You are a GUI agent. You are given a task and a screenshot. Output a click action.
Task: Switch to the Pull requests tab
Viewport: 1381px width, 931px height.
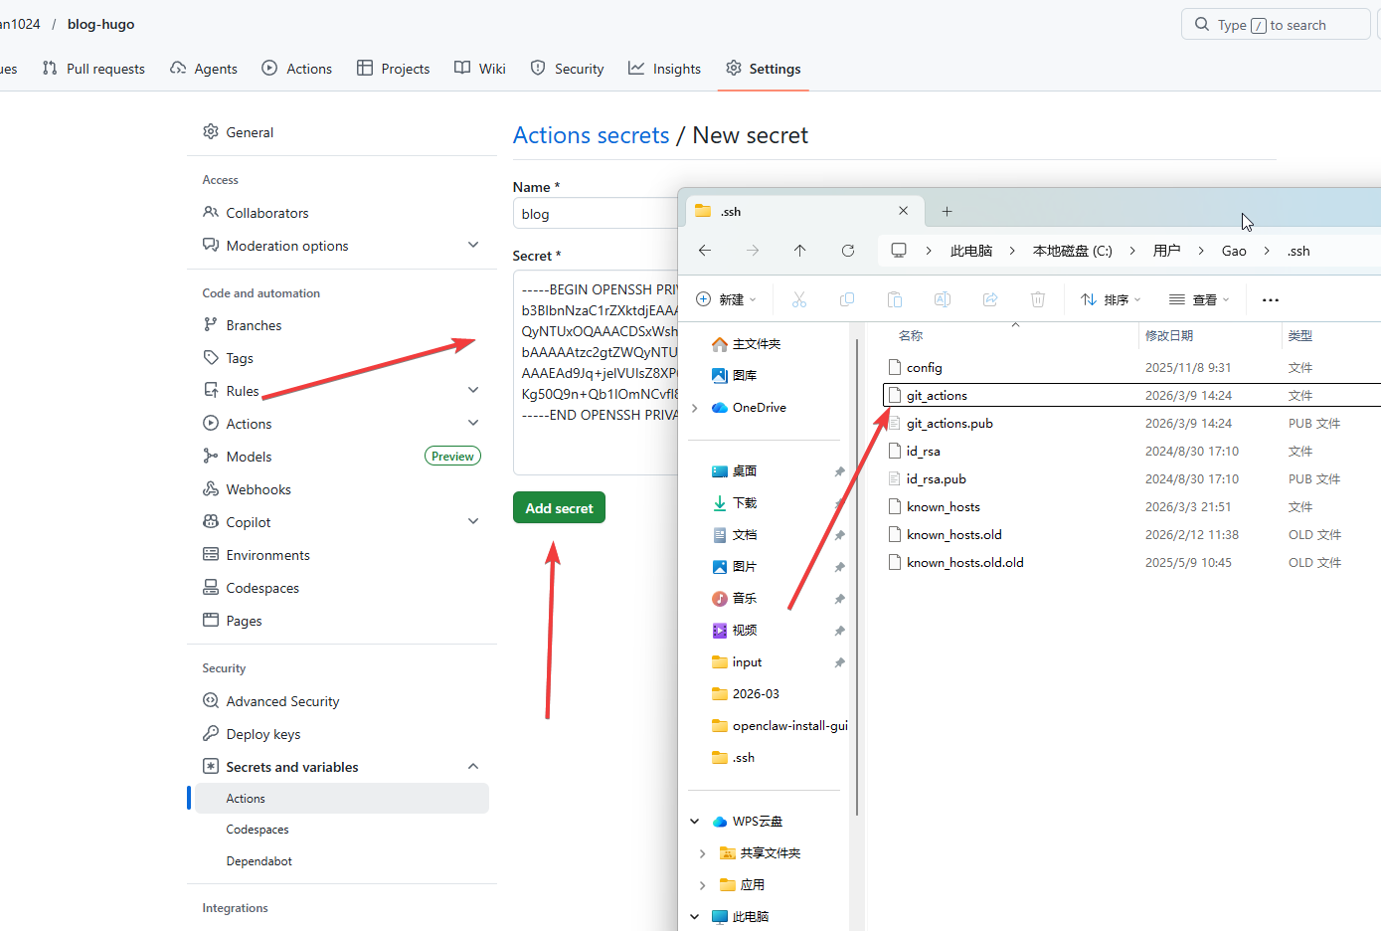94,69
